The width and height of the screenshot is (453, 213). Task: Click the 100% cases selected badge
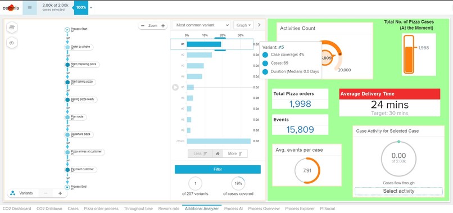[x=81, y=8]
